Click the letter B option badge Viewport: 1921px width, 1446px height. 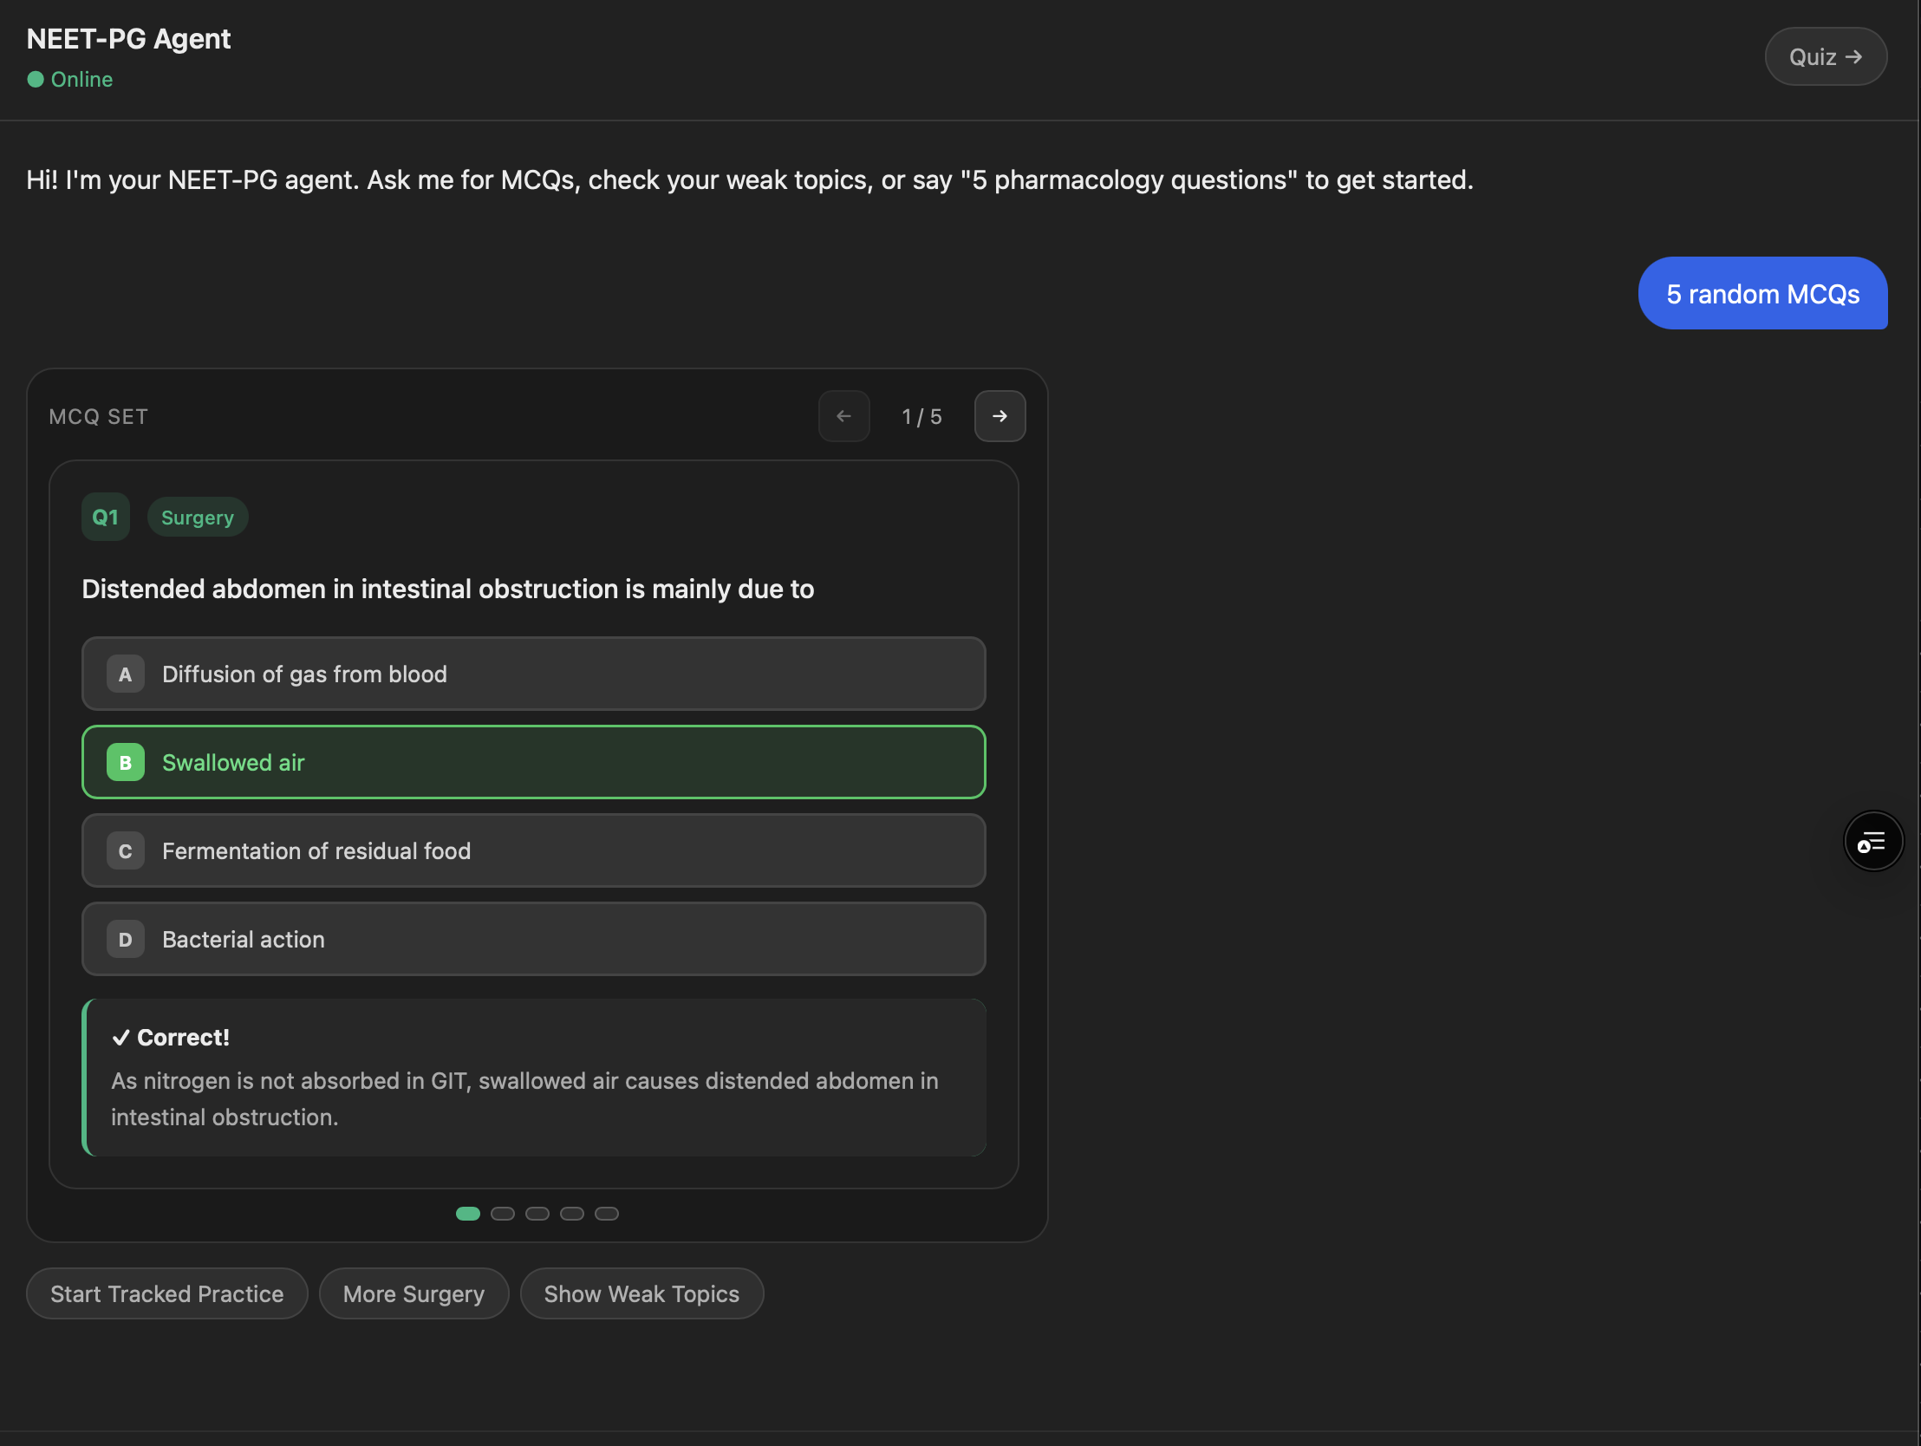pos(125,763)
